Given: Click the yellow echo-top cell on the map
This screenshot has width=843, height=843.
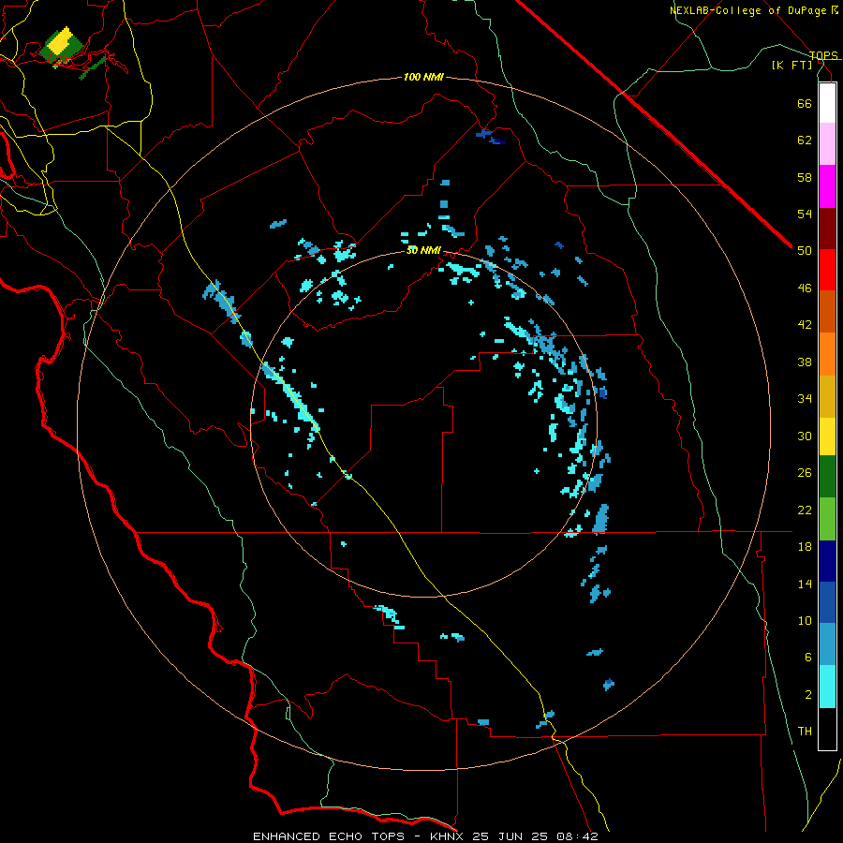Looking at the screenshot, I should (x=61, y=41).
